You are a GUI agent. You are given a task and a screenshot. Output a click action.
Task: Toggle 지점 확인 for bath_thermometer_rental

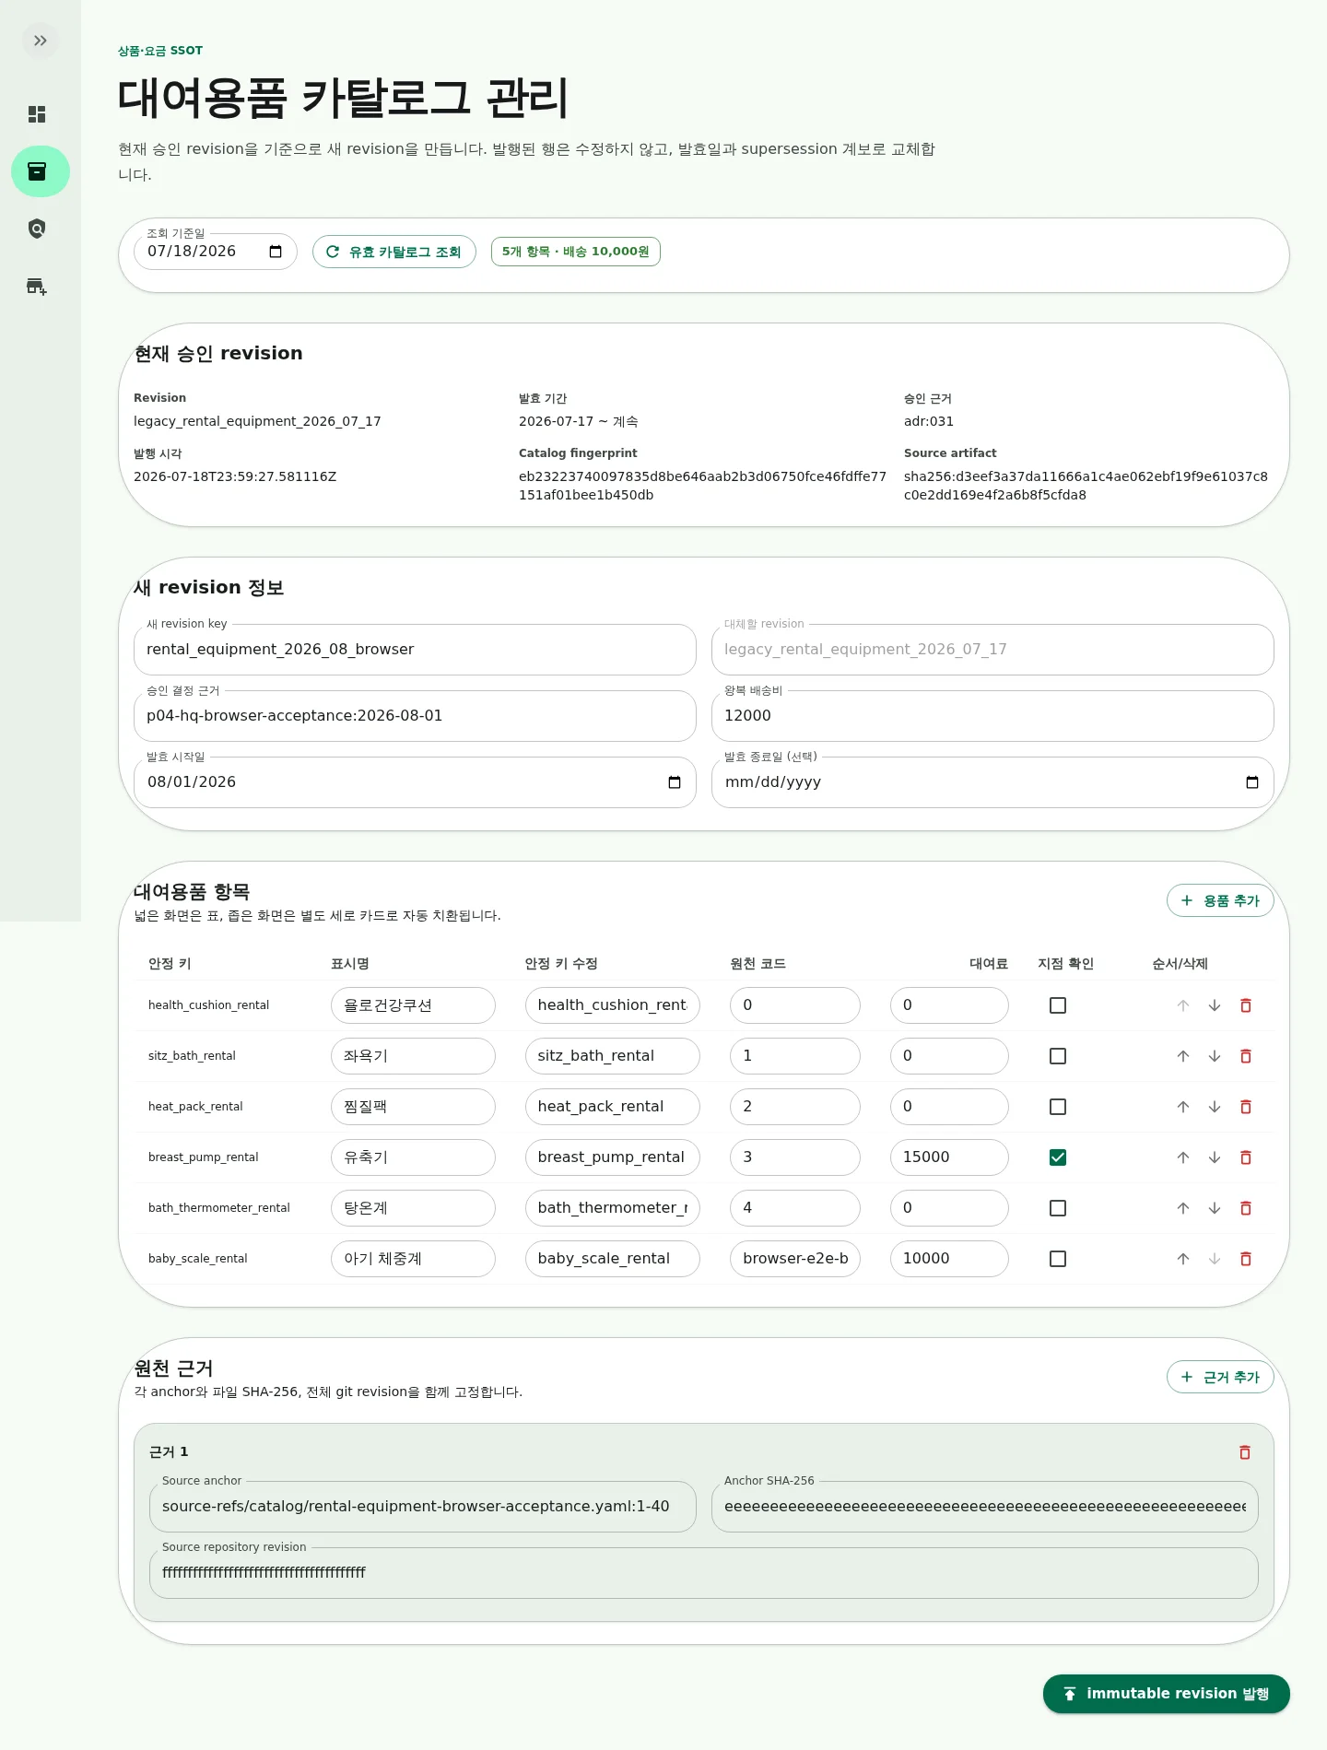[1058, 1208]
